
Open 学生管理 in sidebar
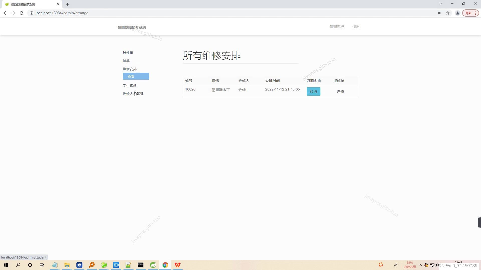click(130, 85)
